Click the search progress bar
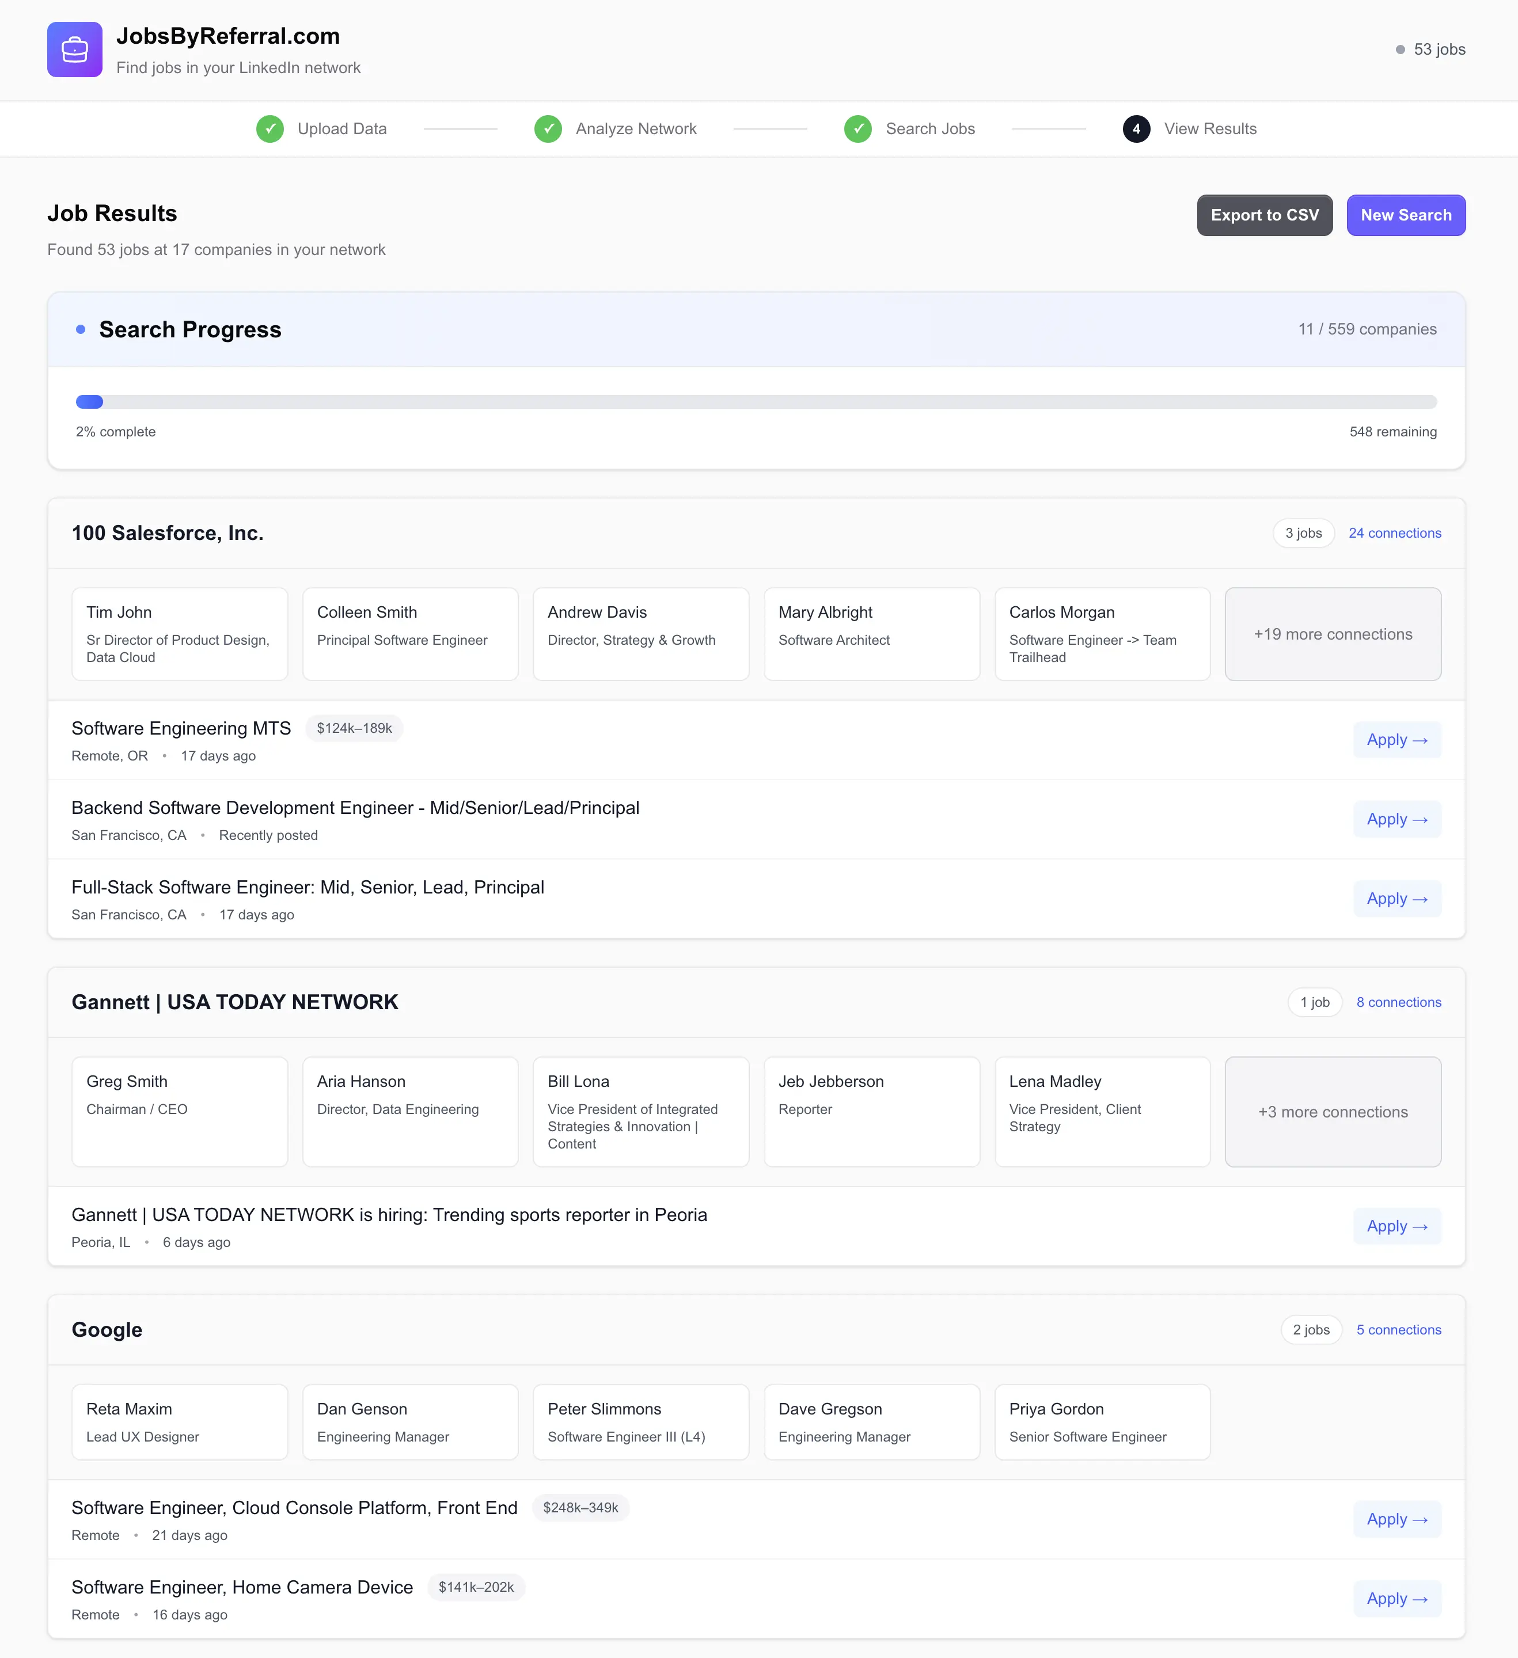Viewport: 1518px width, 1658px height. tap(756, 402)
